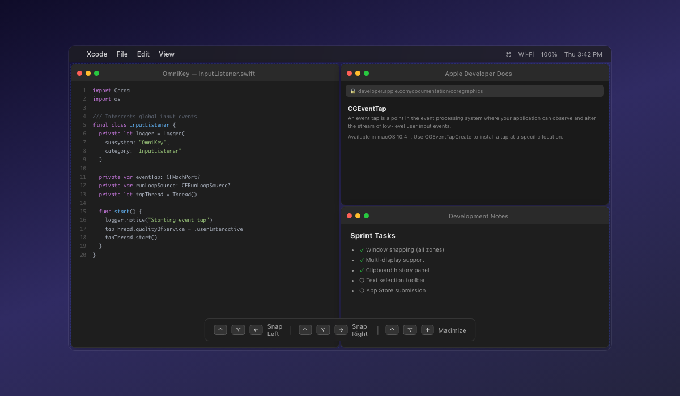
Task: Click the padlock icon in the docs address bar
Action: click(354, 91)
